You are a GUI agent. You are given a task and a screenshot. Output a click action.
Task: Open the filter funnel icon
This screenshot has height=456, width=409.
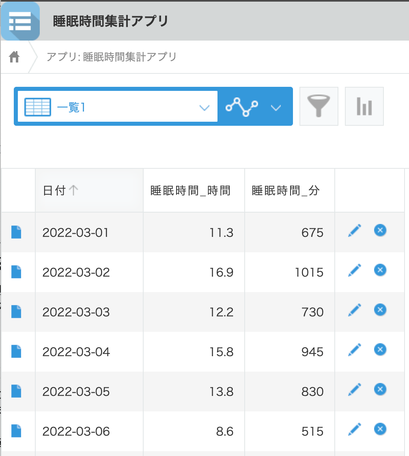point(319,106)
